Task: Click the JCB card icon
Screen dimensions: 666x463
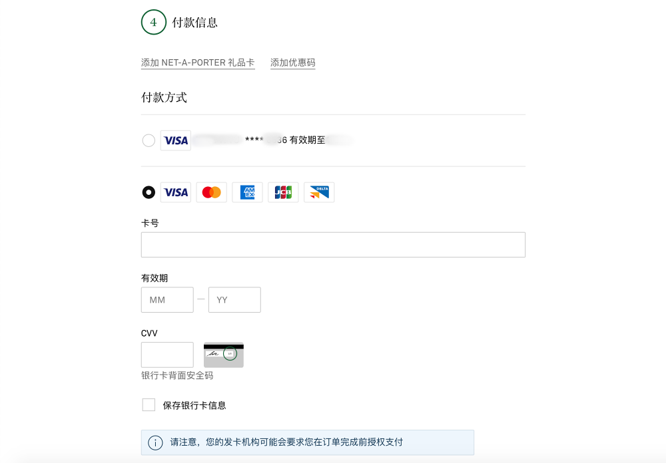Action: pyautogui.click(x=283, y=192)
